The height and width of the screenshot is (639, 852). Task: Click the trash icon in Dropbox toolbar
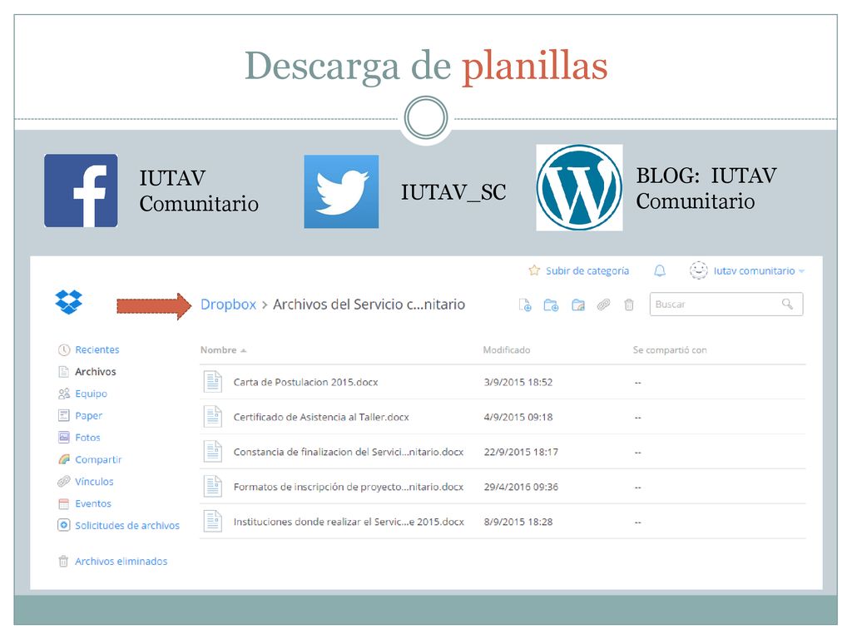click(x=629, y=305)
